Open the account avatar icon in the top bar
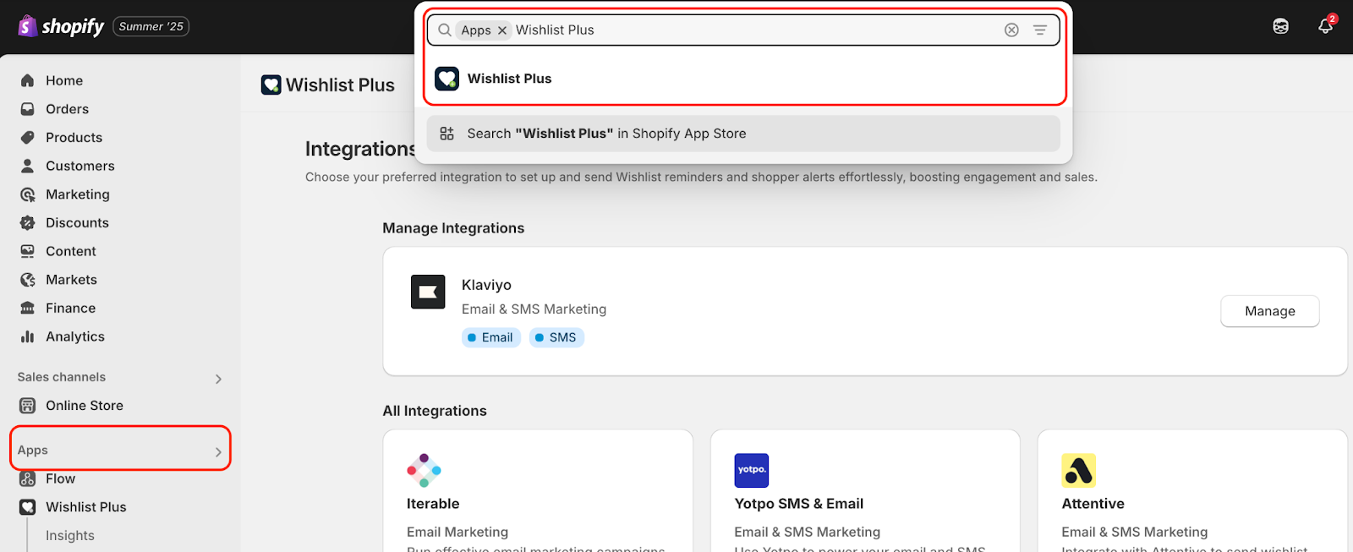 tap(1280, 26)
